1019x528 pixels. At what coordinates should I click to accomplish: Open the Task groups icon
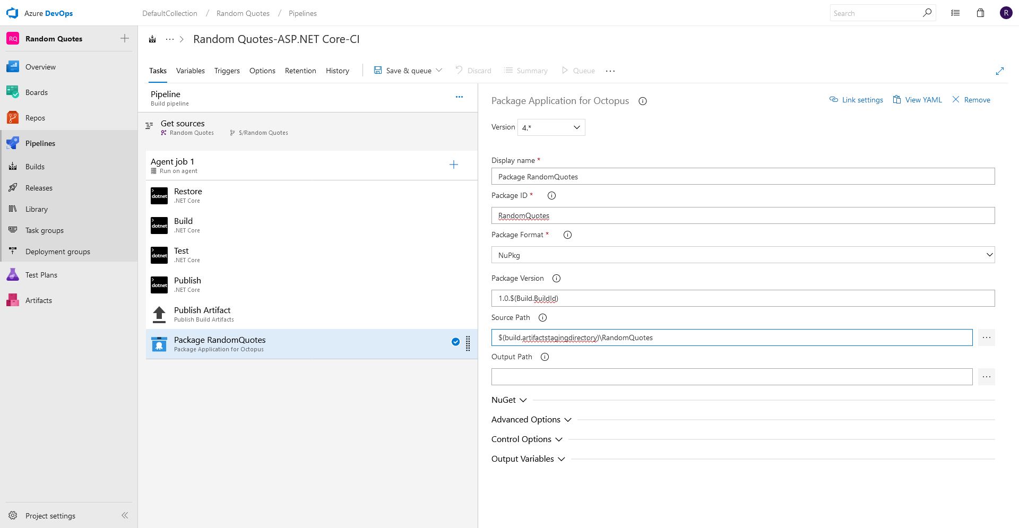pyautogui.click(x=13, y=230)
